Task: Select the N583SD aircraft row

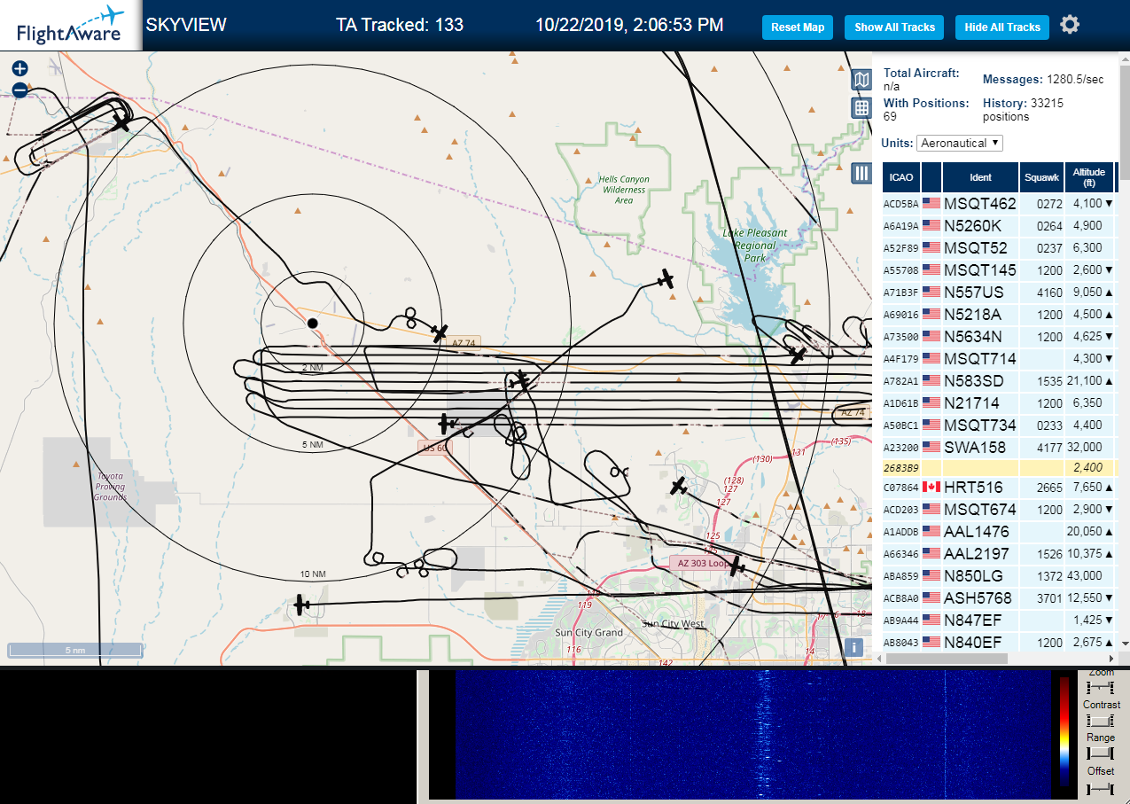Action: click(x=1000, y=380)
